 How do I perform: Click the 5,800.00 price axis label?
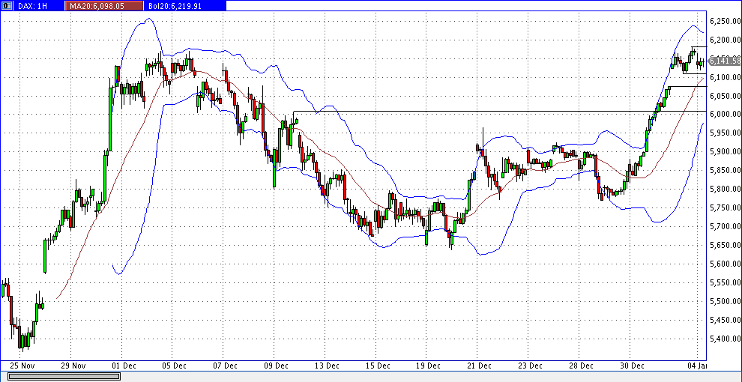[725, 189]
